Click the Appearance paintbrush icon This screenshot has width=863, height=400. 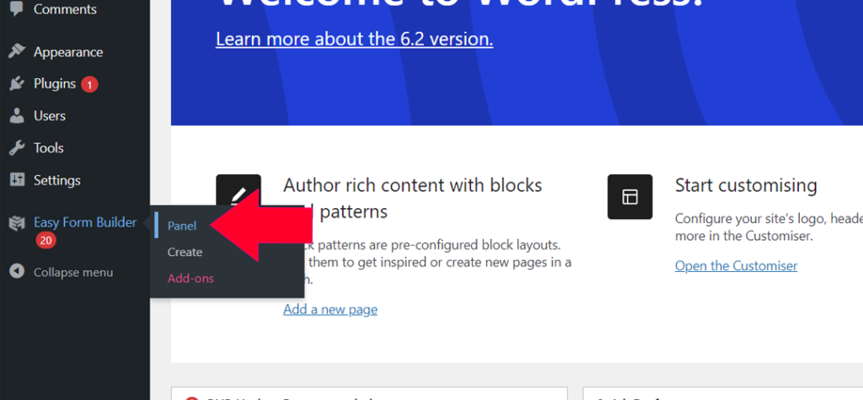pos(17,51)
